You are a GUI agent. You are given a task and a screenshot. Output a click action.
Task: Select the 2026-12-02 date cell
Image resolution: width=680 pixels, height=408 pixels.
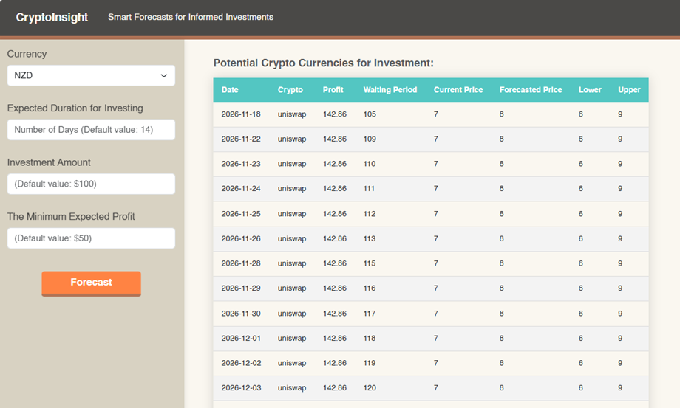(x=241, y=362)
